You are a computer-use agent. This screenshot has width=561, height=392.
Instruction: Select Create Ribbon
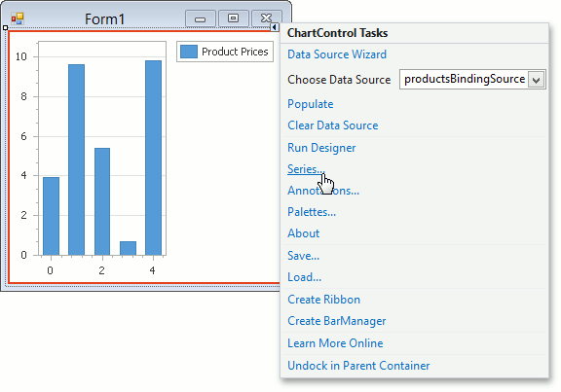[323, 300]
